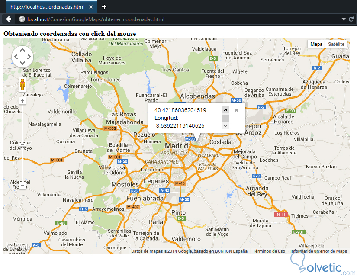
Task: Click the Leganés label on the map
Action: (x=156, y=181)
